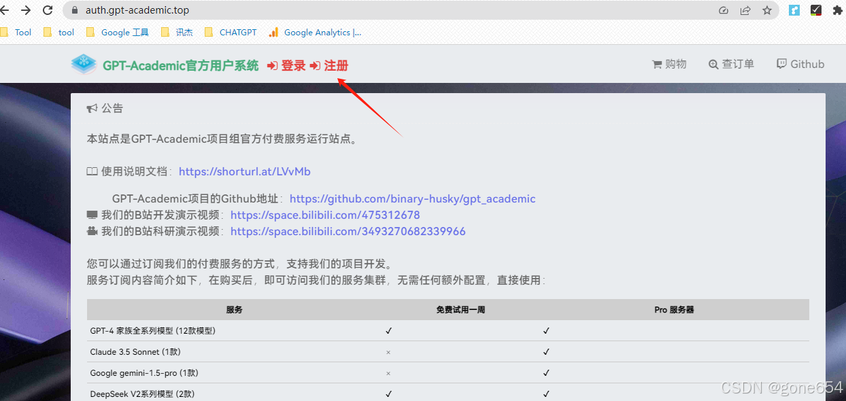Open the black checkmark extension icon
Viewport: 846px width, 401px height.
tap(816, 10)
